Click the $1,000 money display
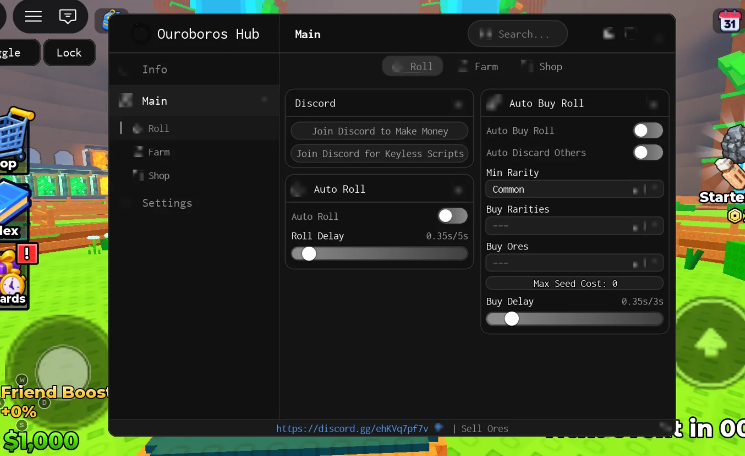Screen dimensions: 745x456 (x=40, y=441)
